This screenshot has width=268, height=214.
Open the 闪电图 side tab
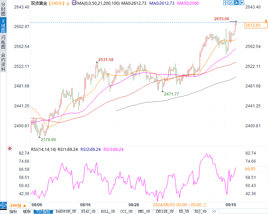tap(3, 42)
